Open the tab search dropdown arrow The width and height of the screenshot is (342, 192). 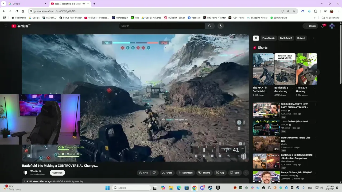[3, 4]
